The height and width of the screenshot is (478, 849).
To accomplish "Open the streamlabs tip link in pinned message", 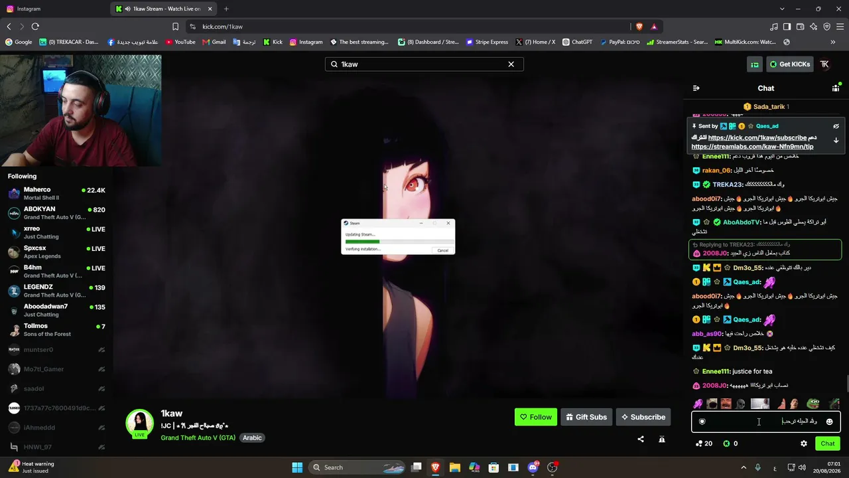I will pos(752,147).
